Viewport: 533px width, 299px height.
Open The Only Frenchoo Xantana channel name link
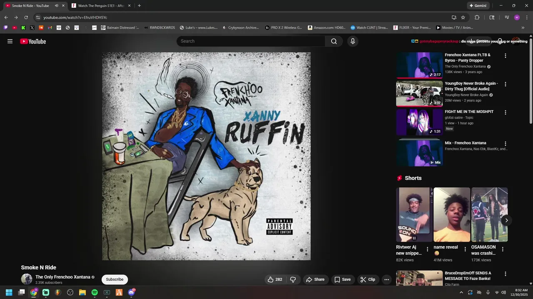[x=63, y=277]
